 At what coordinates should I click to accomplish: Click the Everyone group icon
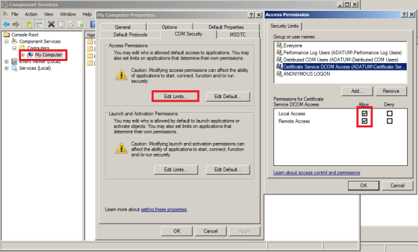pos(279,45)
